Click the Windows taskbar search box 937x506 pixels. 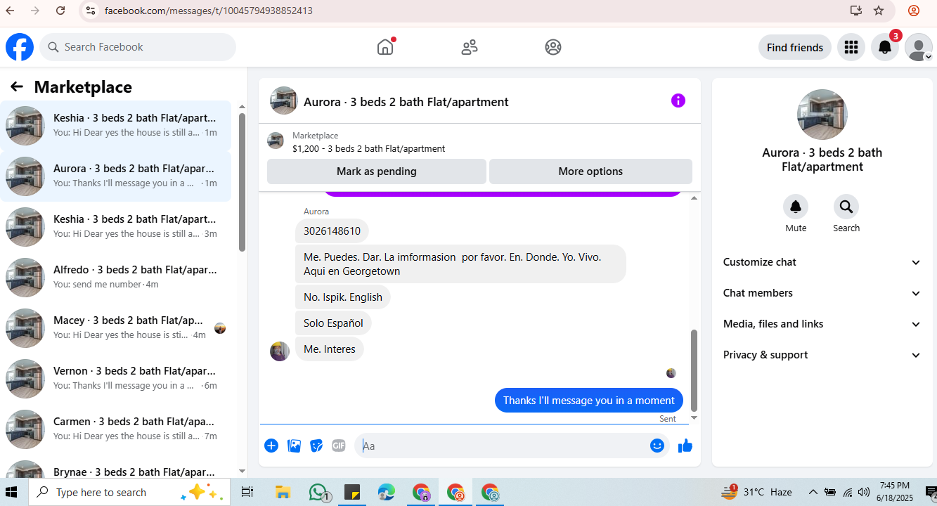point(129,492)
